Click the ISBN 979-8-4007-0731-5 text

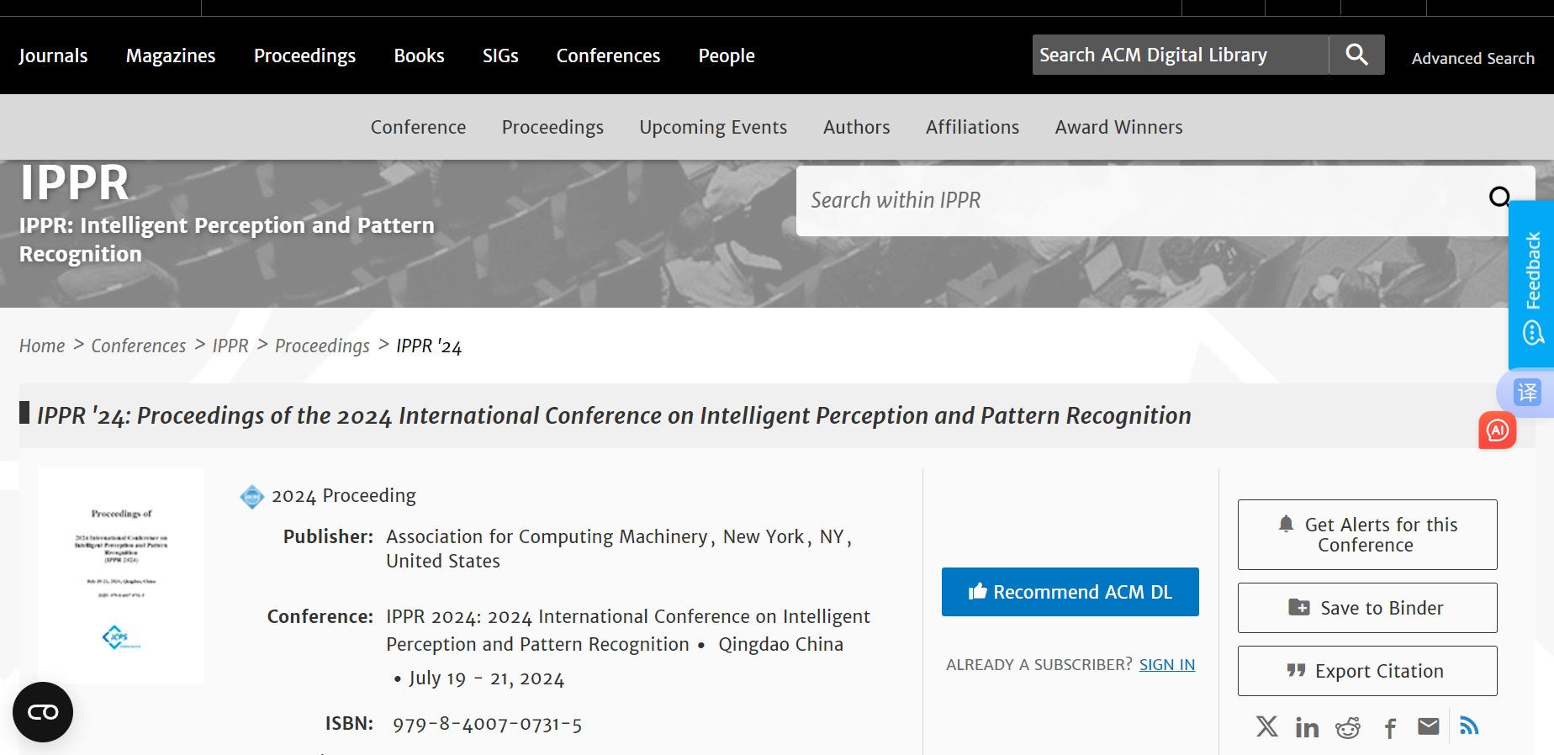point(488,724)
